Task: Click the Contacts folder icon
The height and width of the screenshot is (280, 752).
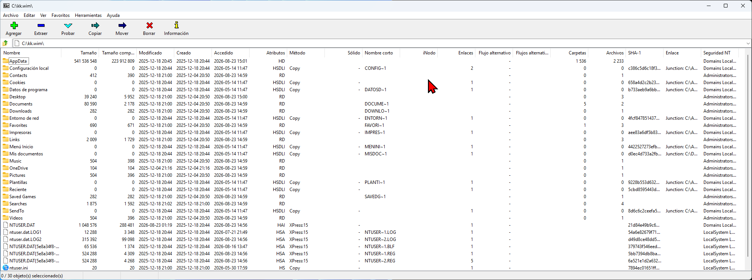Action: tap(6, 75)
